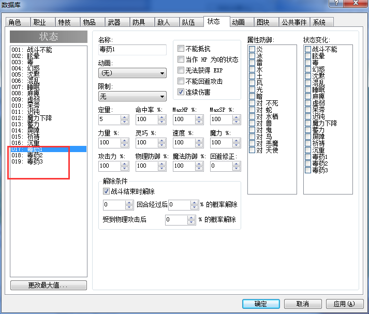Decrease 物理防御 % with down arrow
Viewport: 369px width, 314px height.
click(161, 168)
